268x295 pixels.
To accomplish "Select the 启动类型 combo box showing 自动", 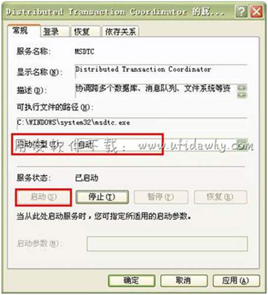I will pyautogui.click(x=160, y=145).
